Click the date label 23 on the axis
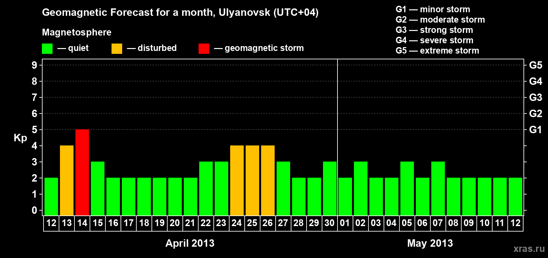This screenshot has height=258, width=548. pos(221,223)
